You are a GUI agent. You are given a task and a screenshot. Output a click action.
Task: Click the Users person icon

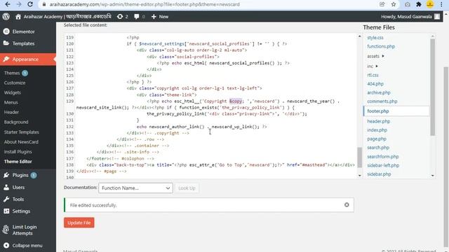click(x=6, y=187)
